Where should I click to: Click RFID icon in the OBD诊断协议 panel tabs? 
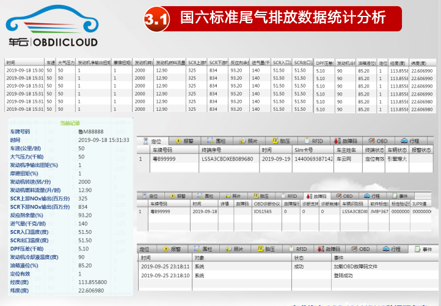click(x=283, y=196)
